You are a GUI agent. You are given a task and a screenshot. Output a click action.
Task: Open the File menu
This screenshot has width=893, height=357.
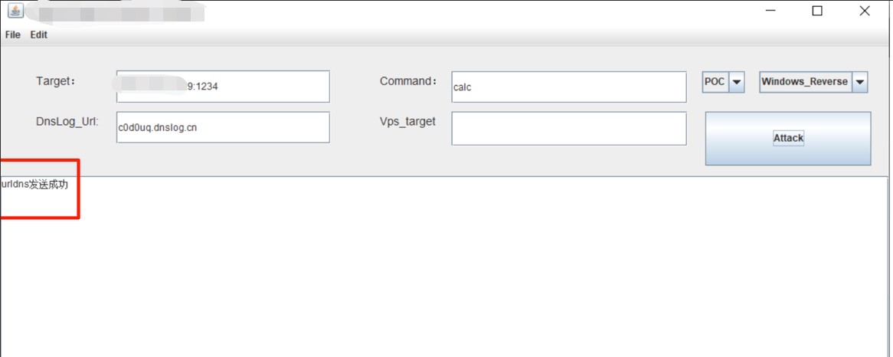[x=12, y=34]
